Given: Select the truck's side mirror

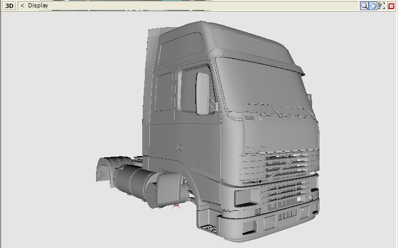Looking at the screenshot, I should click(203, 93).
